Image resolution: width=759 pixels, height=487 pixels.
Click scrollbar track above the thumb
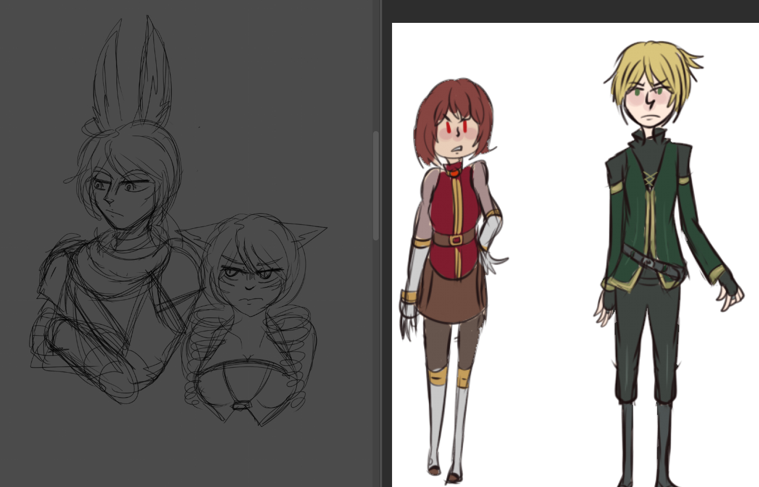375,67
